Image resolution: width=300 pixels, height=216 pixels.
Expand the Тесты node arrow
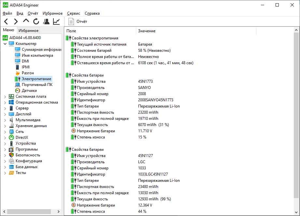(x=5, y=173)
